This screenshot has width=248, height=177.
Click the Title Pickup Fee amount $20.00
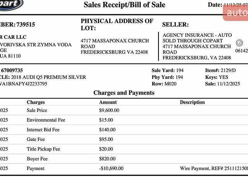coord(106,149)
